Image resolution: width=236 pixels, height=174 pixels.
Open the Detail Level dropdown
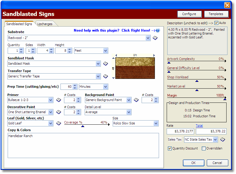coord(129,112)
